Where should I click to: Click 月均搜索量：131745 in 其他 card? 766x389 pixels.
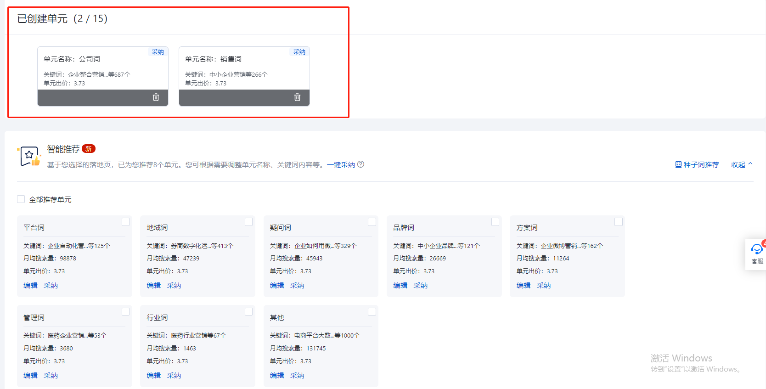tap(298, 349)
